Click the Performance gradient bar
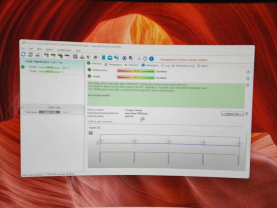Image resolution: width=277 pixels, height=208 pixels. point(136,71)
